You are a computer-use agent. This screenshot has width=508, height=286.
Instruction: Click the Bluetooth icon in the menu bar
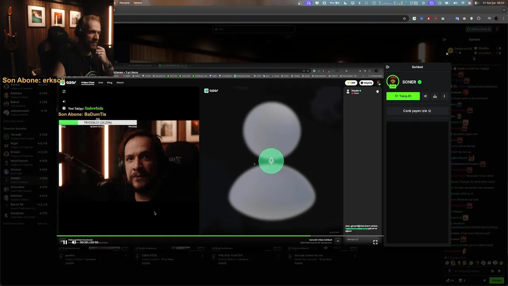pyautogui.click(x=359, y=3)
